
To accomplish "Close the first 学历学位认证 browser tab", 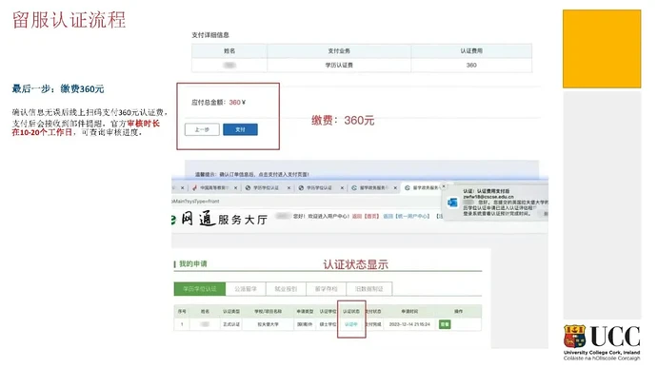I will [289, 188].
